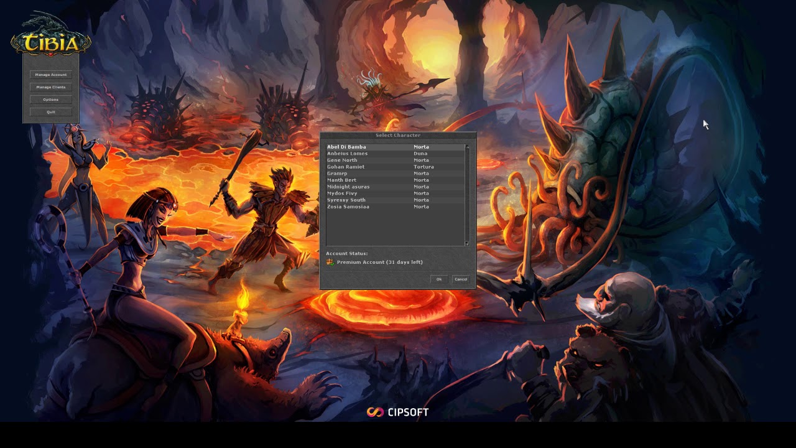The image size is (796, 448).
Task: Click the Duna world name
Action: pyautogui.click(x=420, y=154)
